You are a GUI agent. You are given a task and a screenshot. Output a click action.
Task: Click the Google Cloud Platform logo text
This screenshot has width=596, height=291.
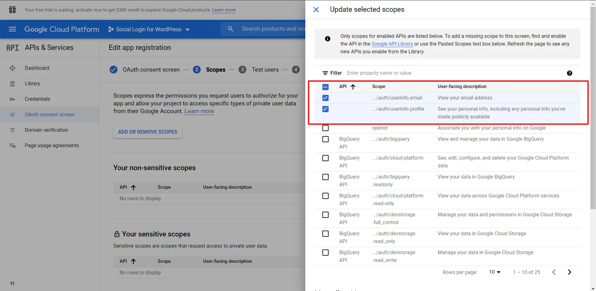coord(62,29)
